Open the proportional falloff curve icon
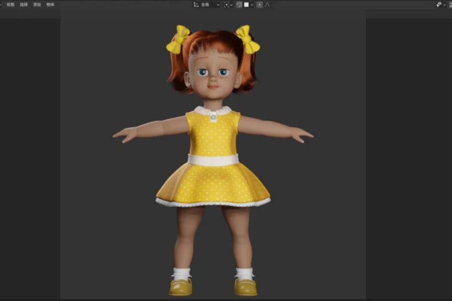452x301 pixels. (x=267, y=4)
